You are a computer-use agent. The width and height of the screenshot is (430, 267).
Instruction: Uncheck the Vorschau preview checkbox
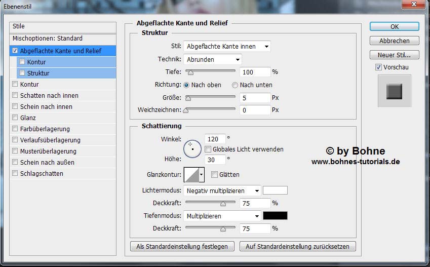click(378, 67)
